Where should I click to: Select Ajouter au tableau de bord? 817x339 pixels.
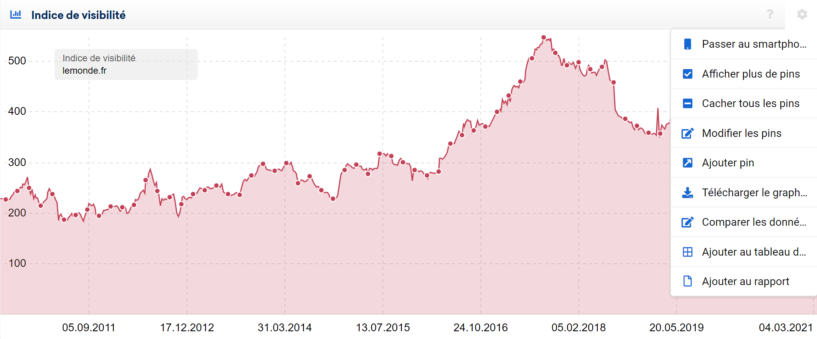[x=744, y=252]
